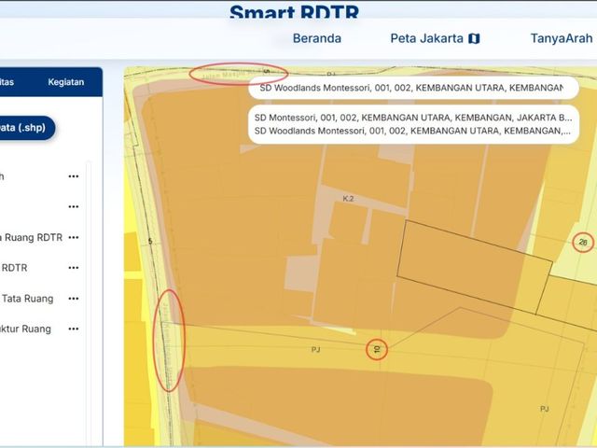The width and height of the screenshot is (597, 448).
Task: Open three-dot menu of the first layer row
Action: point(74,176)
